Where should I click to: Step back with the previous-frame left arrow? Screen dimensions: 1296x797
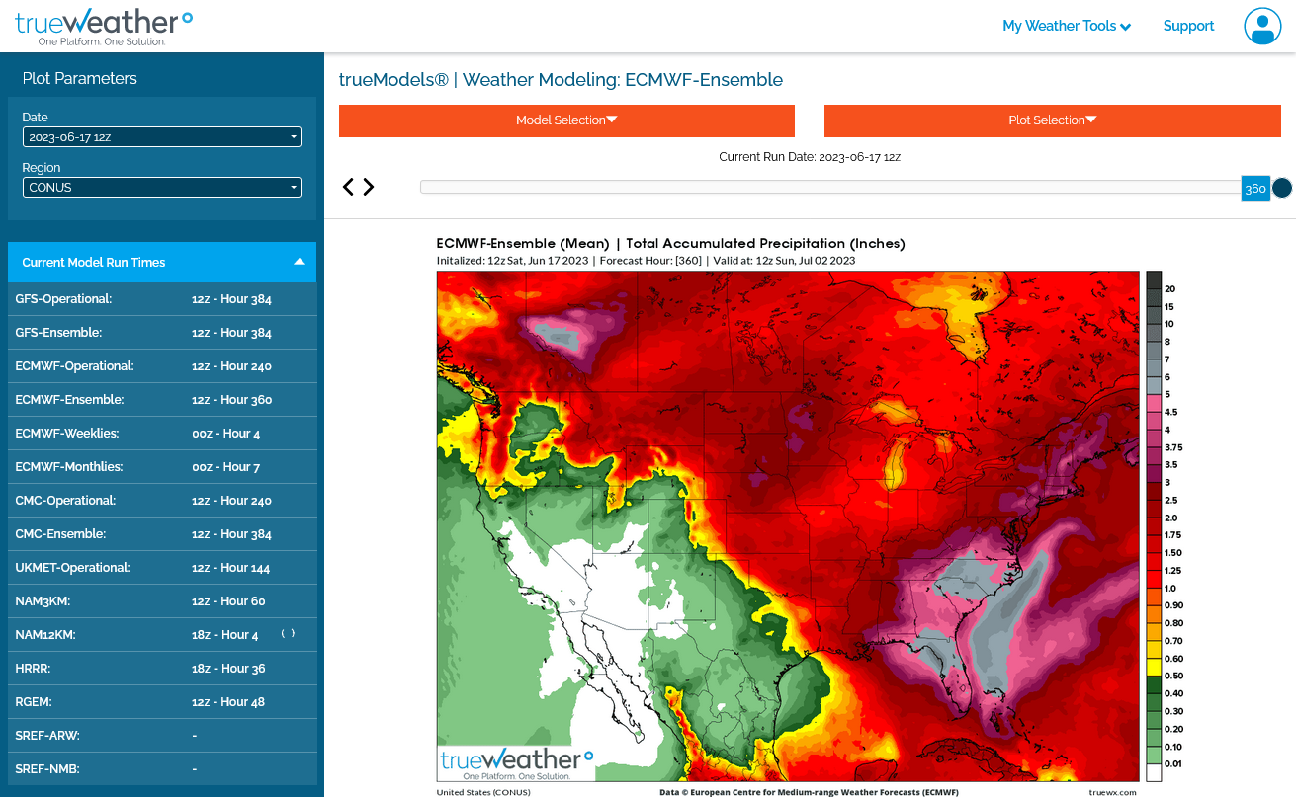click(x=348, y=187)
